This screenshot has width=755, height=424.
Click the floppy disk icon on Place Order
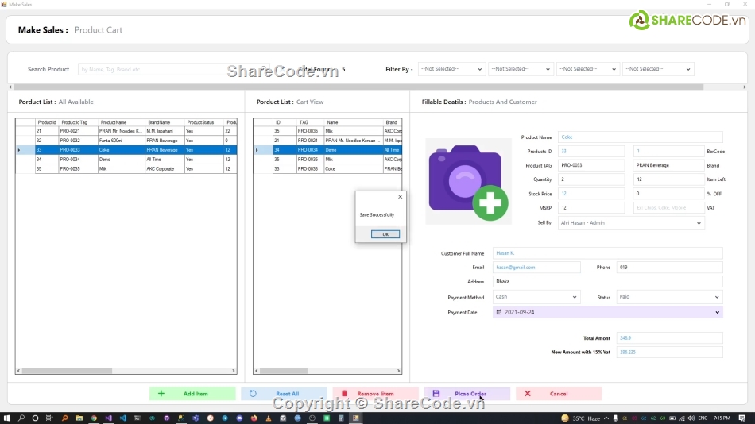coord(436,394)
